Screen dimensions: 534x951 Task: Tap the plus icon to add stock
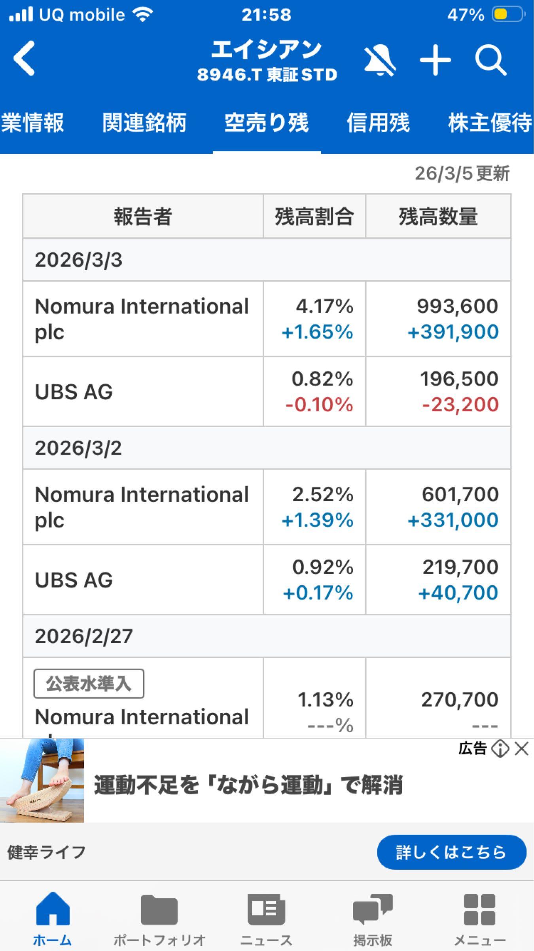coord(435,60)
